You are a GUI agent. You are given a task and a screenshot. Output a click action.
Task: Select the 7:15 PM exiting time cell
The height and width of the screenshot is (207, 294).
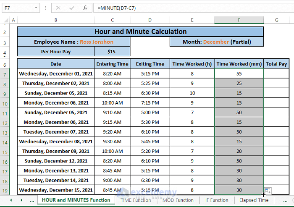tap(150, 103)
